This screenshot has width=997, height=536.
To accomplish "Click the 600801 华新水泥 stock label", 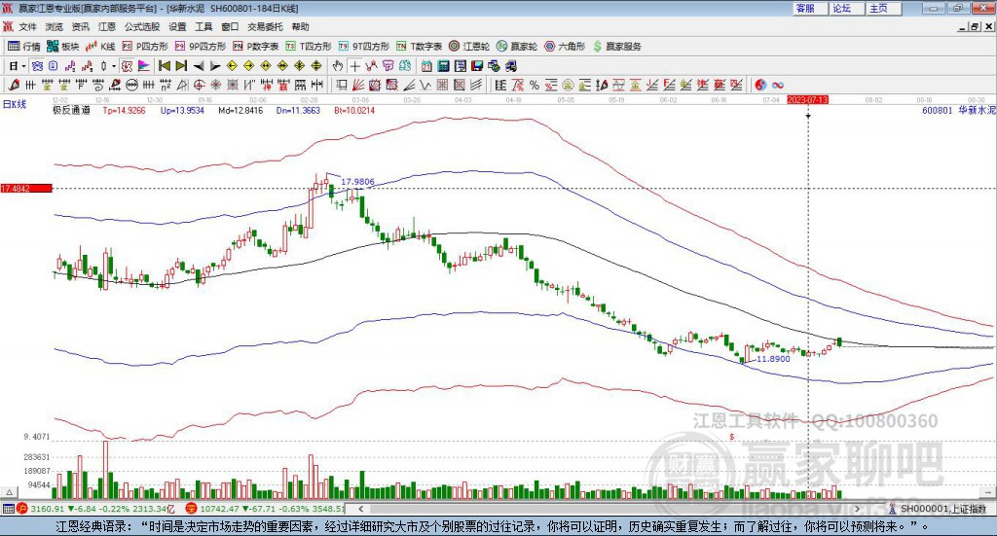I will [x=959, y=111].
